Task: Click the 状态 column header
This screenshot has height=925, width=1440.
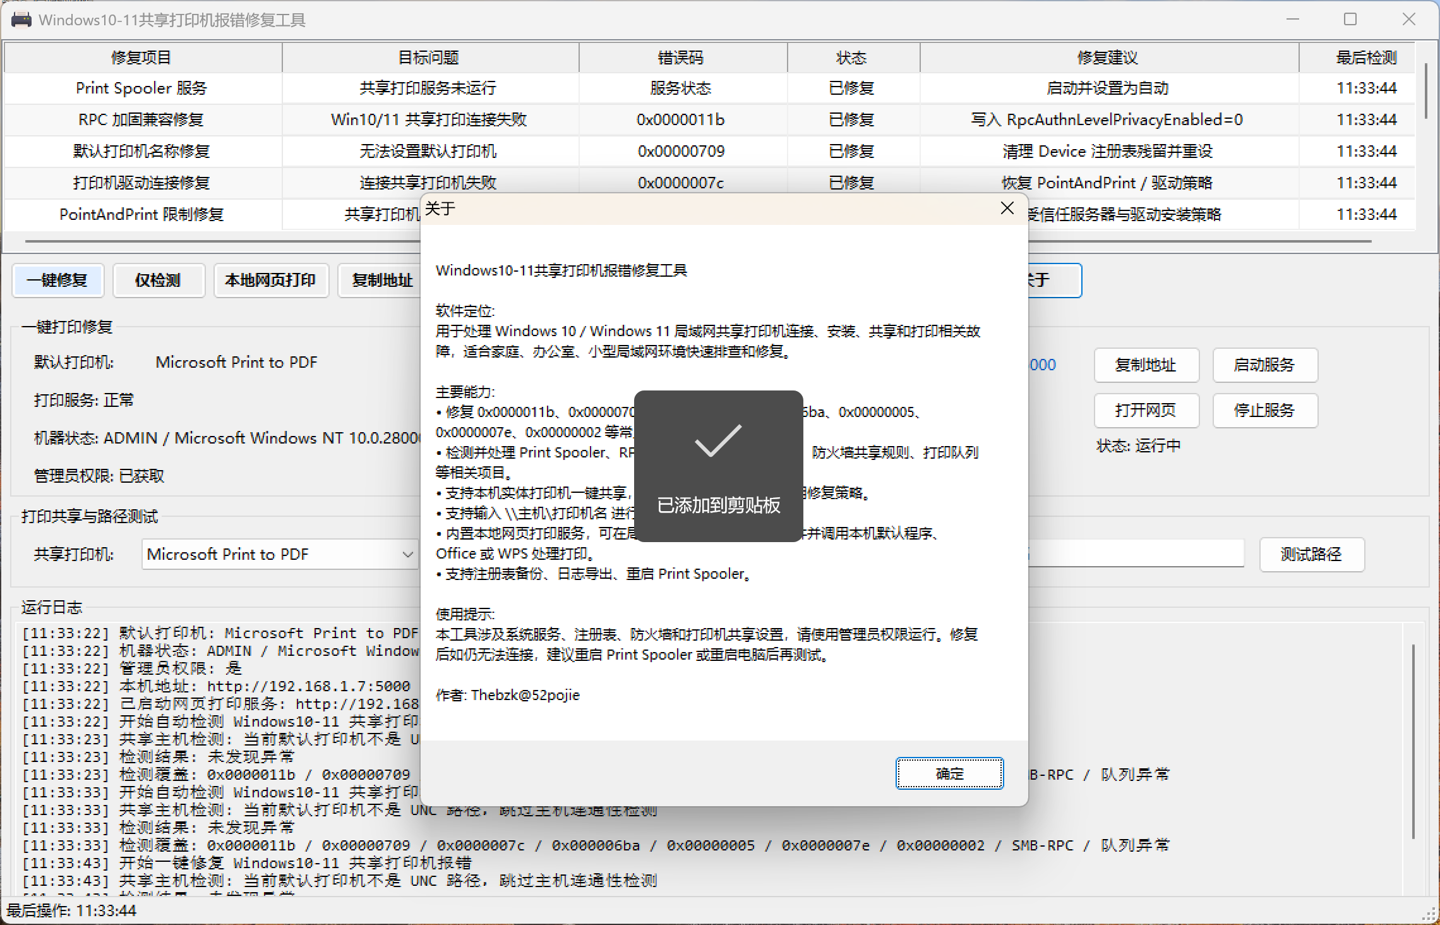Action: coord(853,57)
